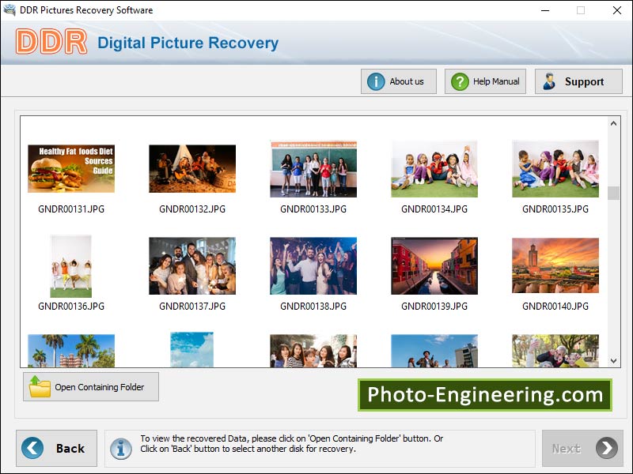Click the green Help Manual question icon
This screenshot has height=474, width=633.
pos(460,81)
